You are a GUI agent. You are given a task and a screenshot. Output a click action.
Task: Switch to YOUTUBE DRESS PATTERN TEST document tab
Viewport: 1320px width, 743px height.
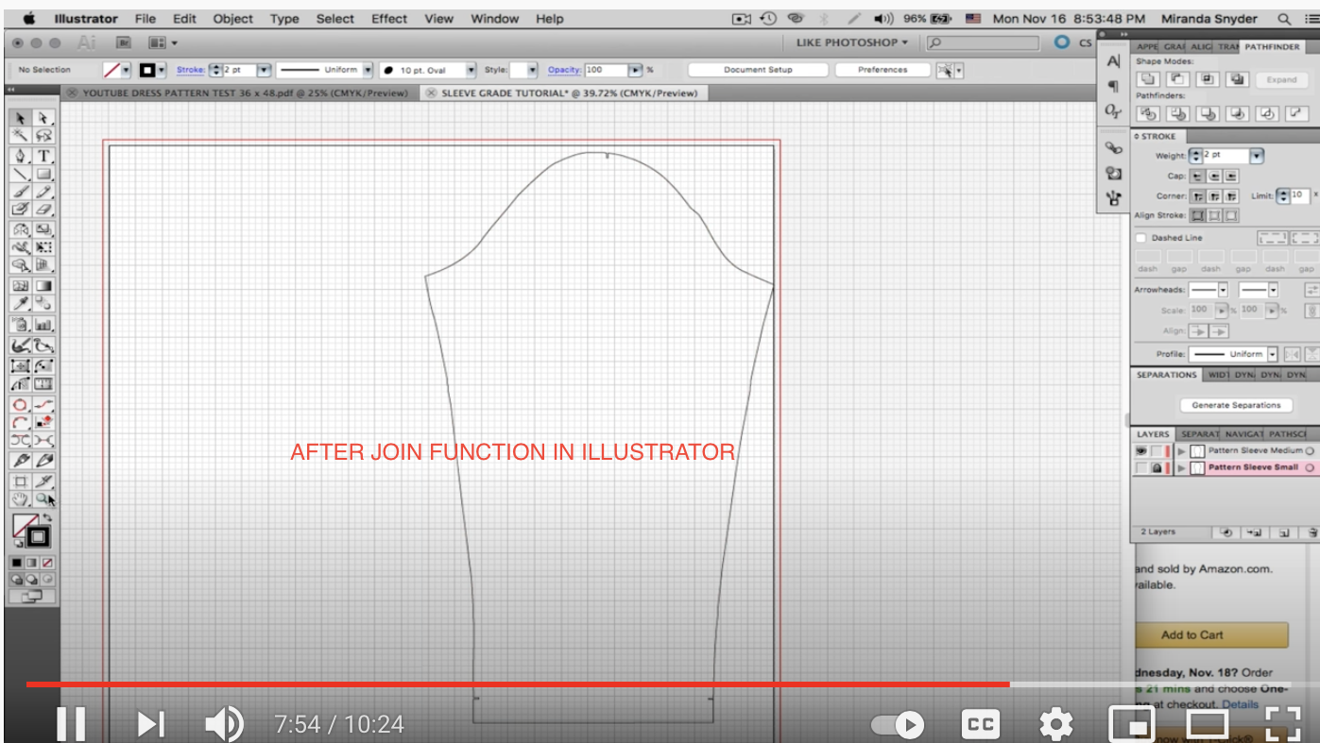(x=238, y=93)
